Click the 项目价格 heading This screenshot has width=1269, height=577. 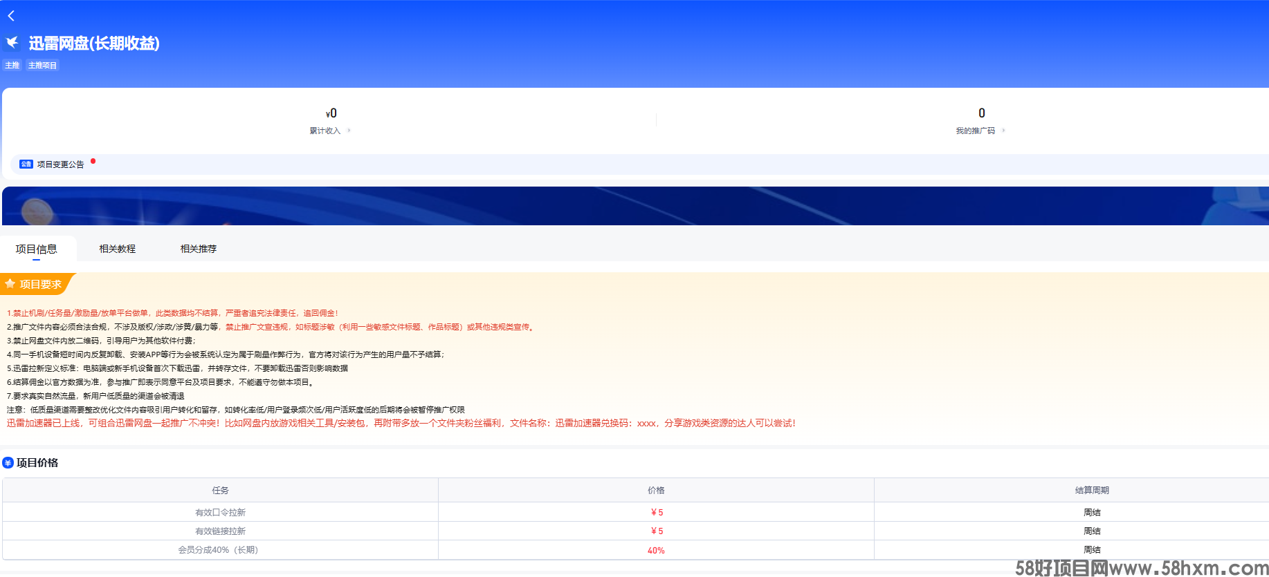tap(37, 463)
